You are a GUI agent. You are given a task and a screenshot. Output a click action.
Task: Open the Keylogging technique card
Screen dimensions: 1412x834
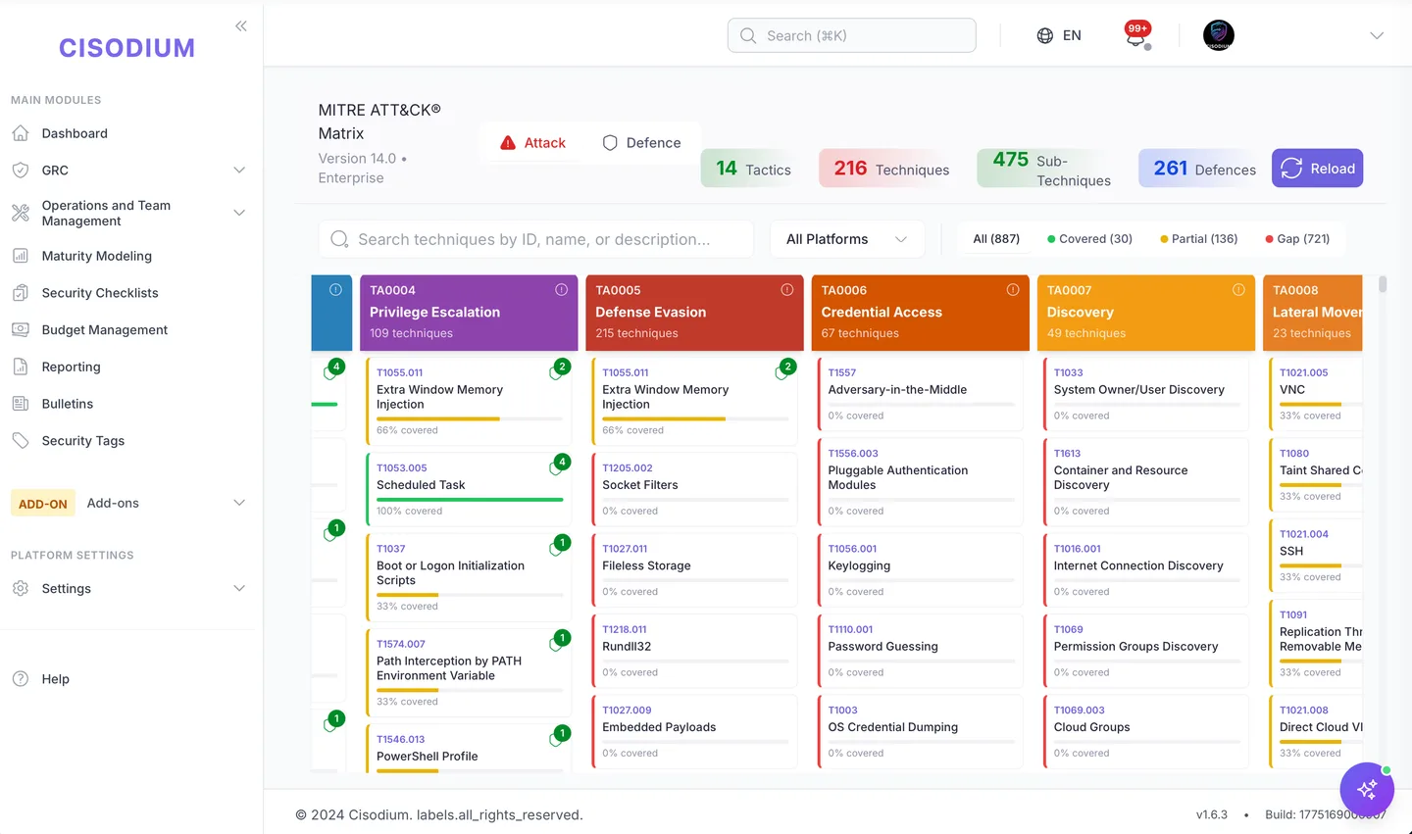point(919,568)
